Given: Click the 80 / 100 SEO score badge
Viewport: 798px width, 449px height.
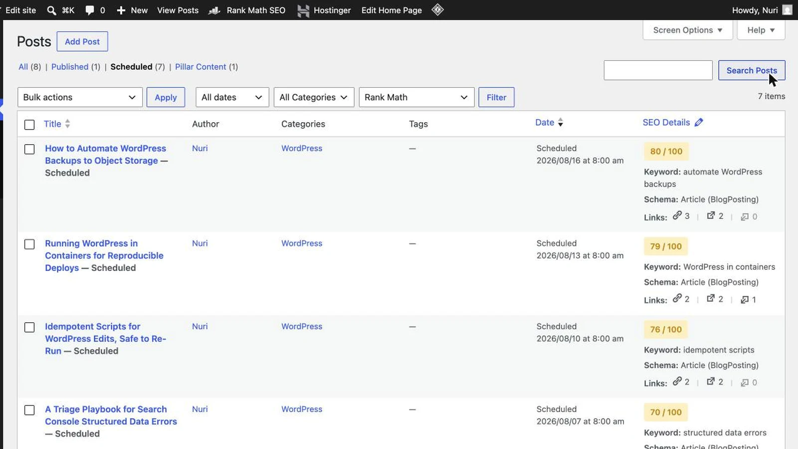Looking at the screenshot, I should [666, 151].
